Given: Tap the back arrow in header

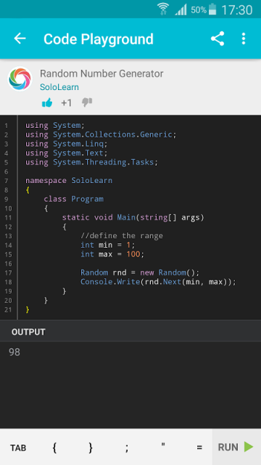Looking at the screenshot, I should (x=20, y=39).
